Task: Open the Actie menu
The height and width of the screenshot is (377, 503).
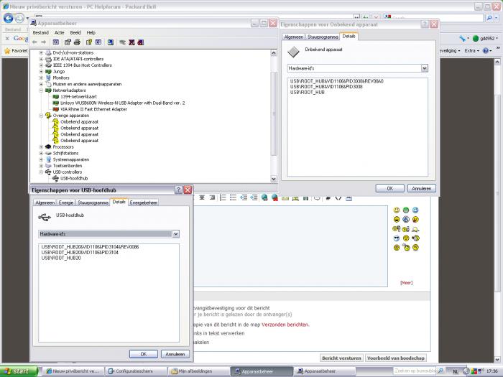Action: (59, 32)
